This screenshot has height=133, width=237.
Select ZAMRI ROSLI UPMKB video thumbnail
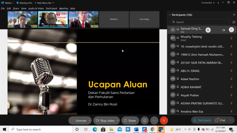[x=53, y=19]
